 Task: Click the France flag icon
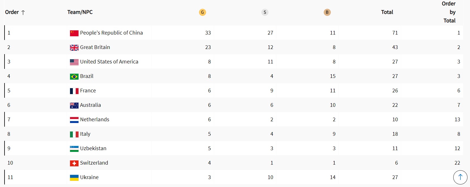(x=74, y=91)
